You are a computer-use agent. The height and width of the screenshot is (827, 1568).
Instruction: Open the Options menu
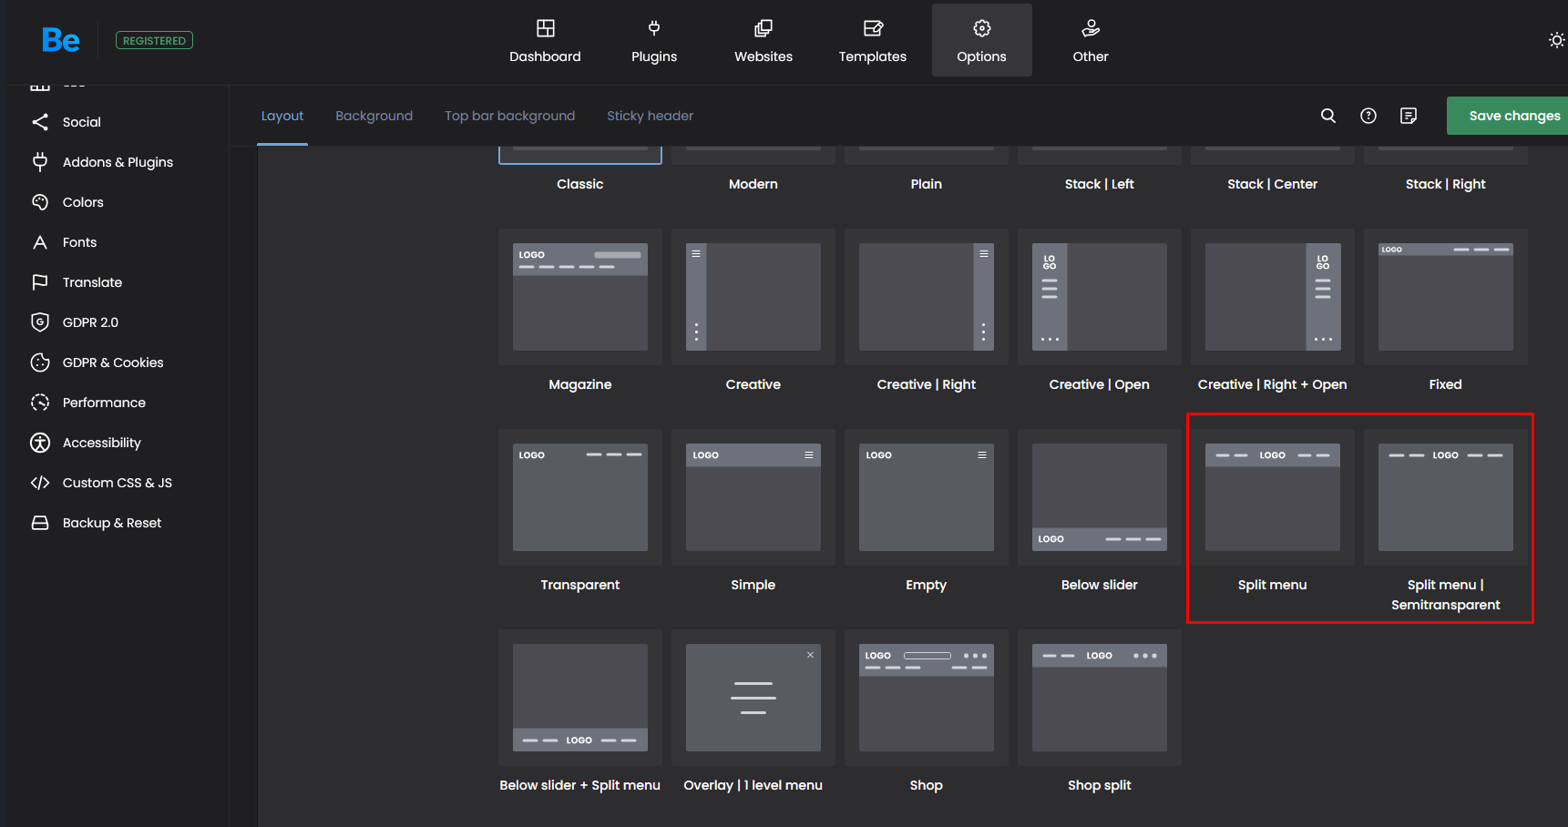pyautogui.click(x=982, y=40)
